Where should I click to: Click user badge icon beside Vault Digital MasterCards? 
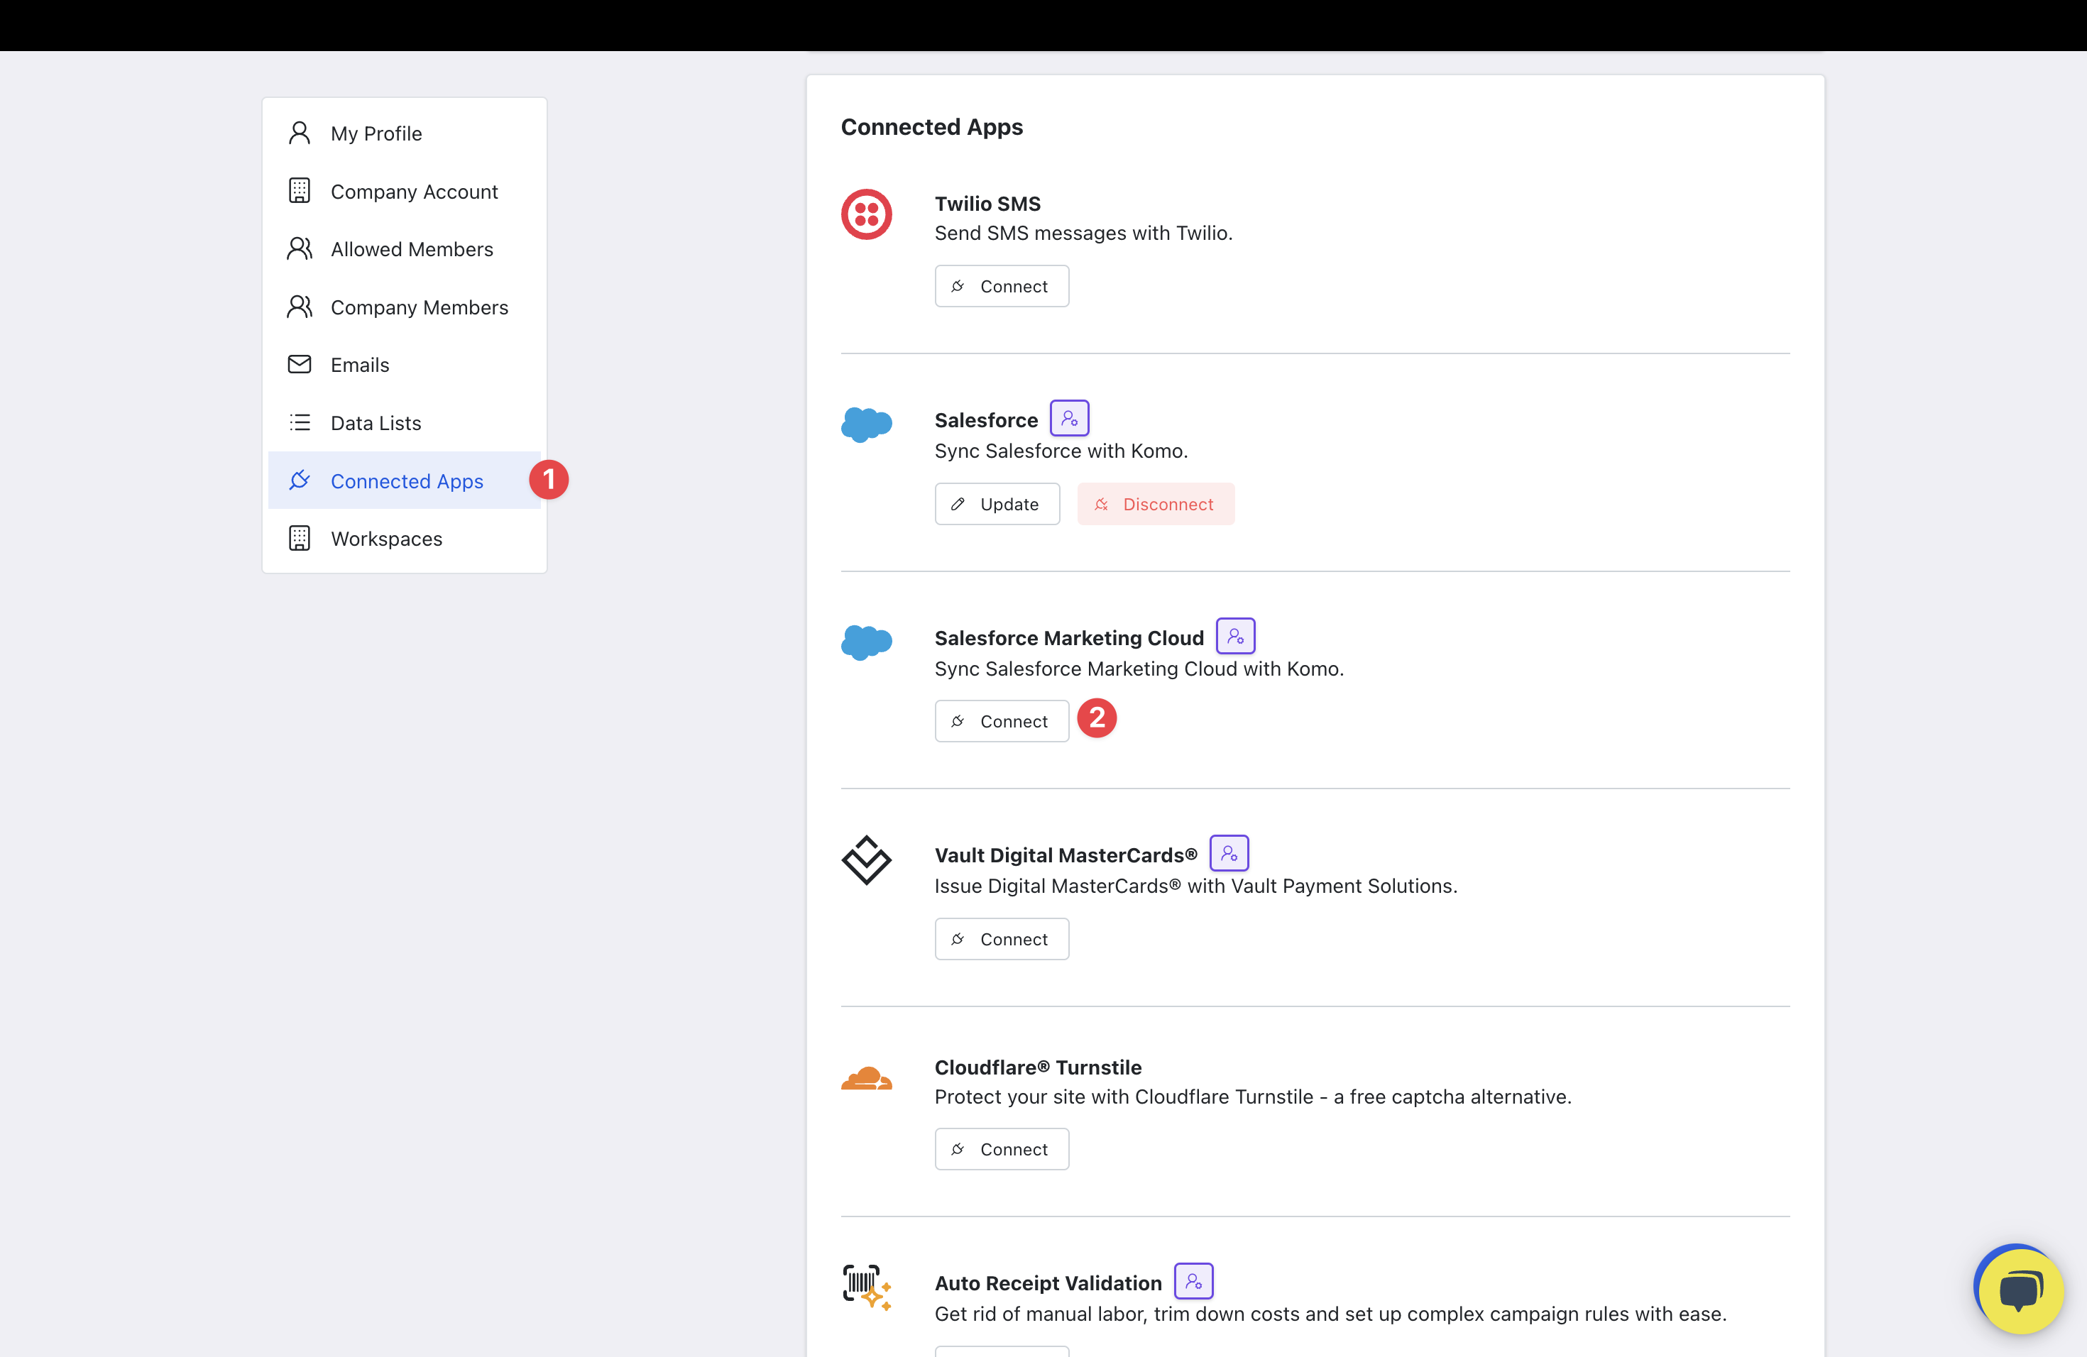pyautogui.click(x=1229, y=854)
